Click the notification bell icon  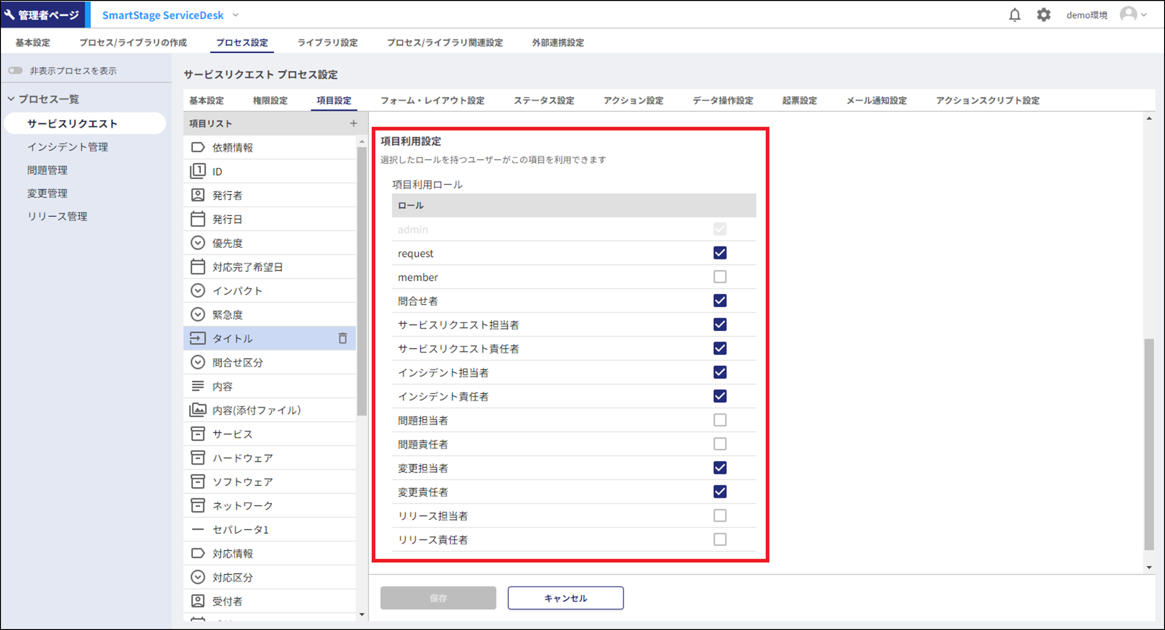[1014, 15]
